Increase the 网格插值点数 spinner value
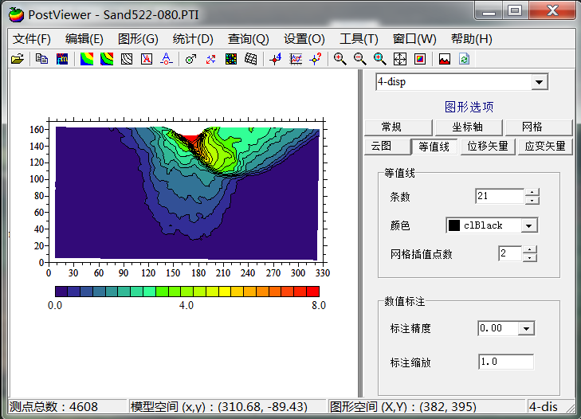581x419 pixels. point(530,249)
